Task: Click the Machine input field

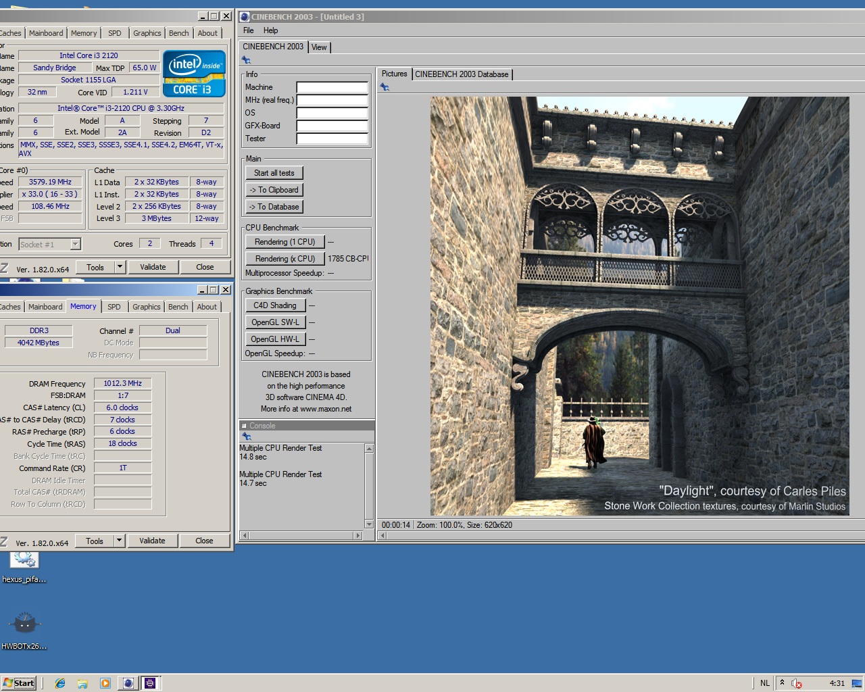Action: 332,87
